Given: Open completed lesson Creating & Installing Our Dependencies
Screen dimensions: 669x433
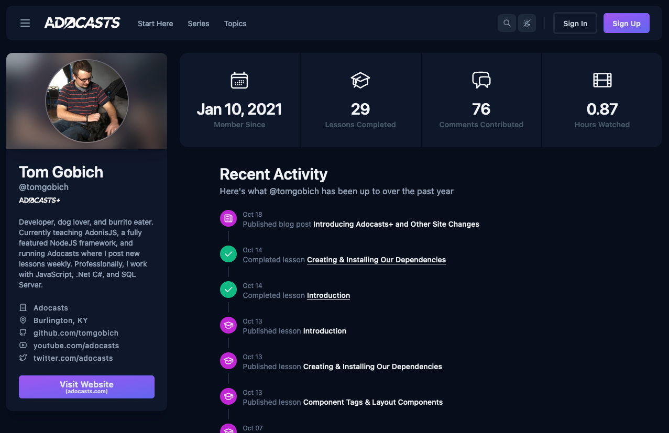Looking at the screenshot, I should (376, 260).
